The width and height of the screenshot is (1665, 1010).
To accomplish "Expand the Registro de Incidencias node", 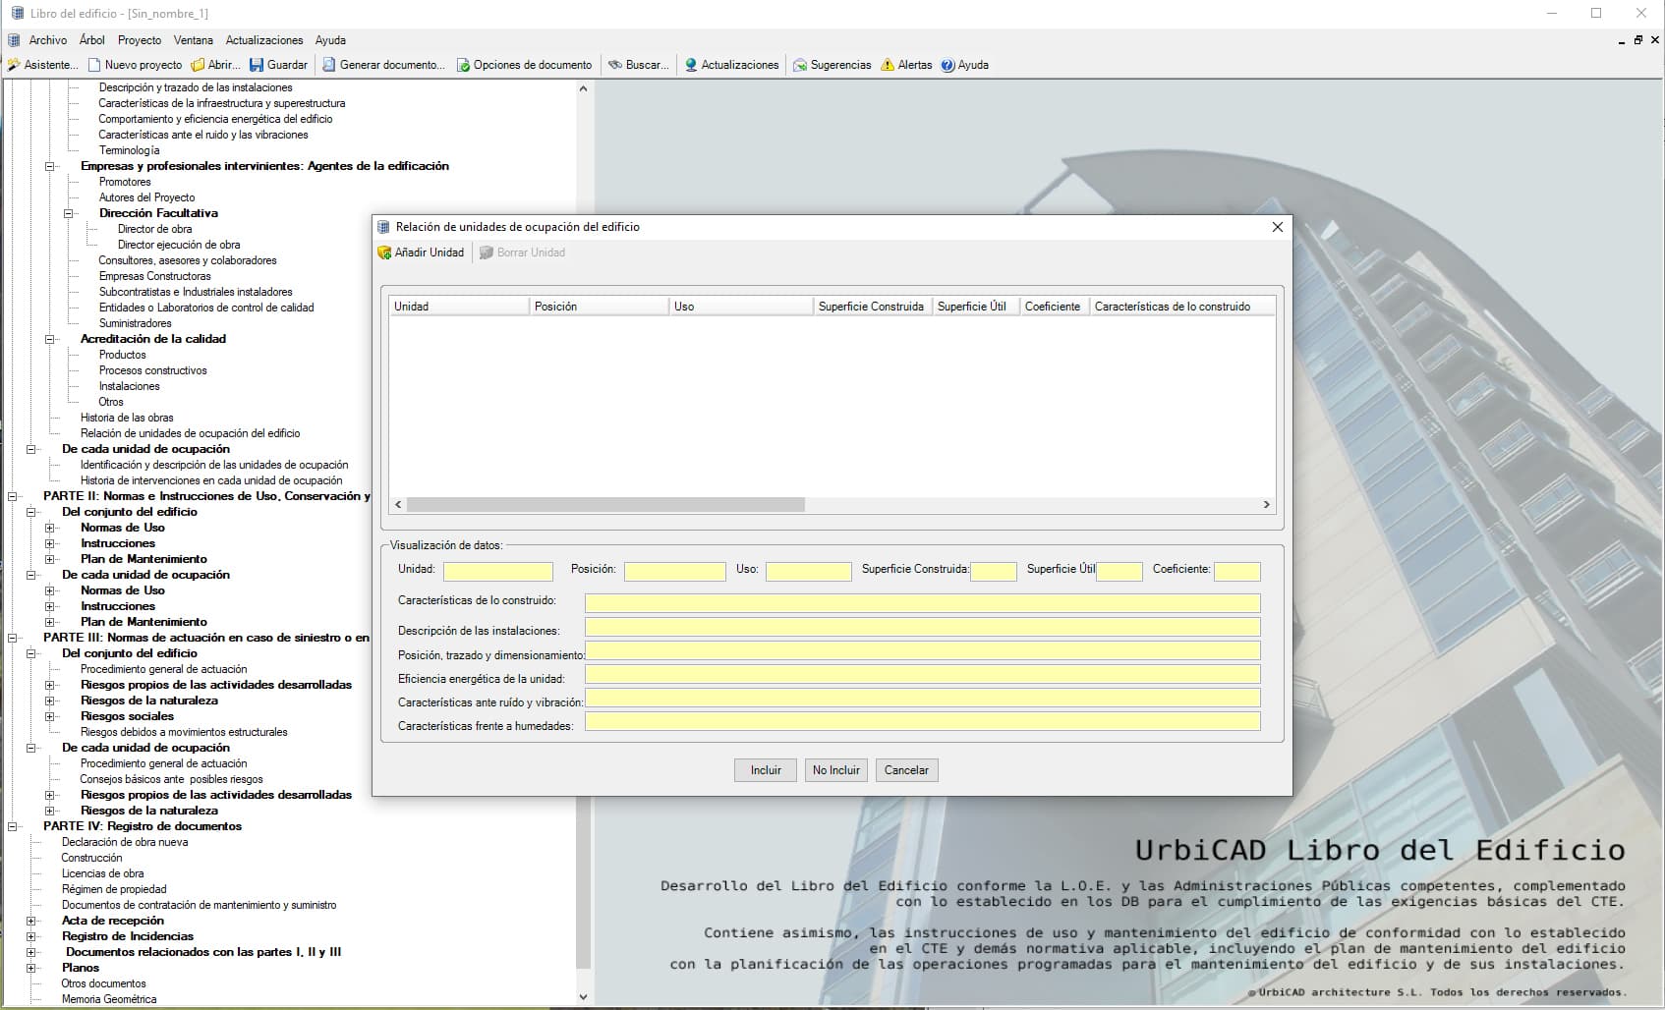I will (x=31, y=936).
